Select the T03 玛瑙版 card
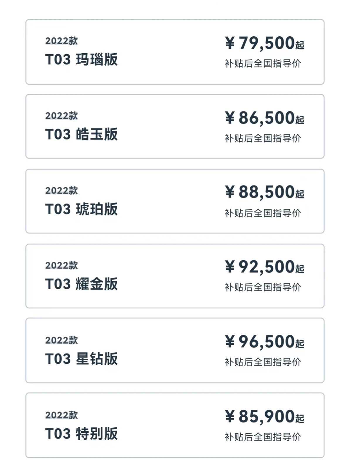The height and width of the screenshot is (469, 350). click(175, 52)
